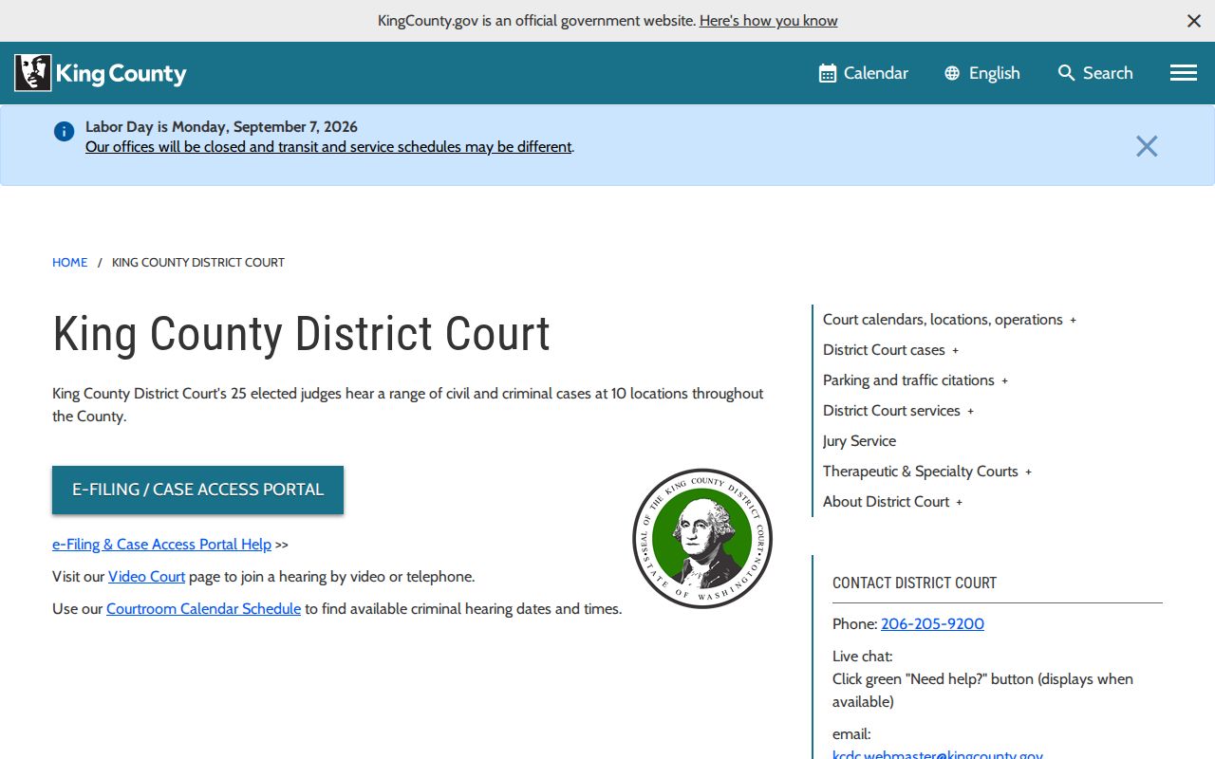
Task: Click the 'King County District Court' heading
Action: (x=301, y=334)
